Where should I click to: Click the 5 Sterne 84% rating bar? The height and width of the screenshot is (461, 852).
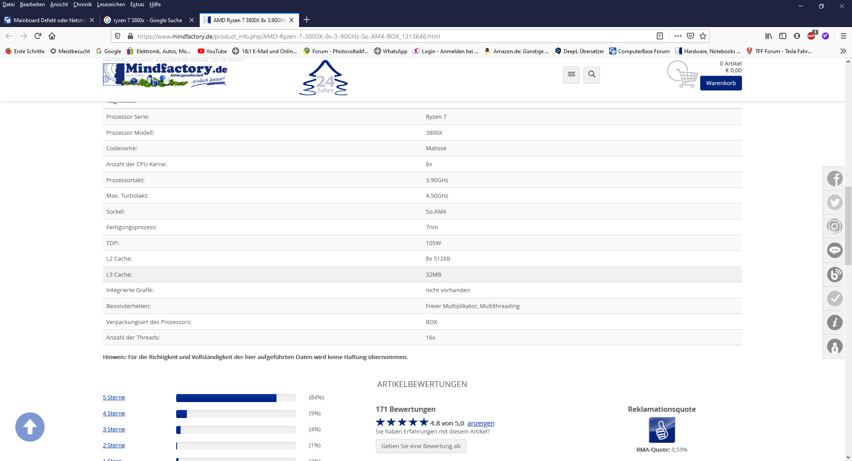[236, 398]
